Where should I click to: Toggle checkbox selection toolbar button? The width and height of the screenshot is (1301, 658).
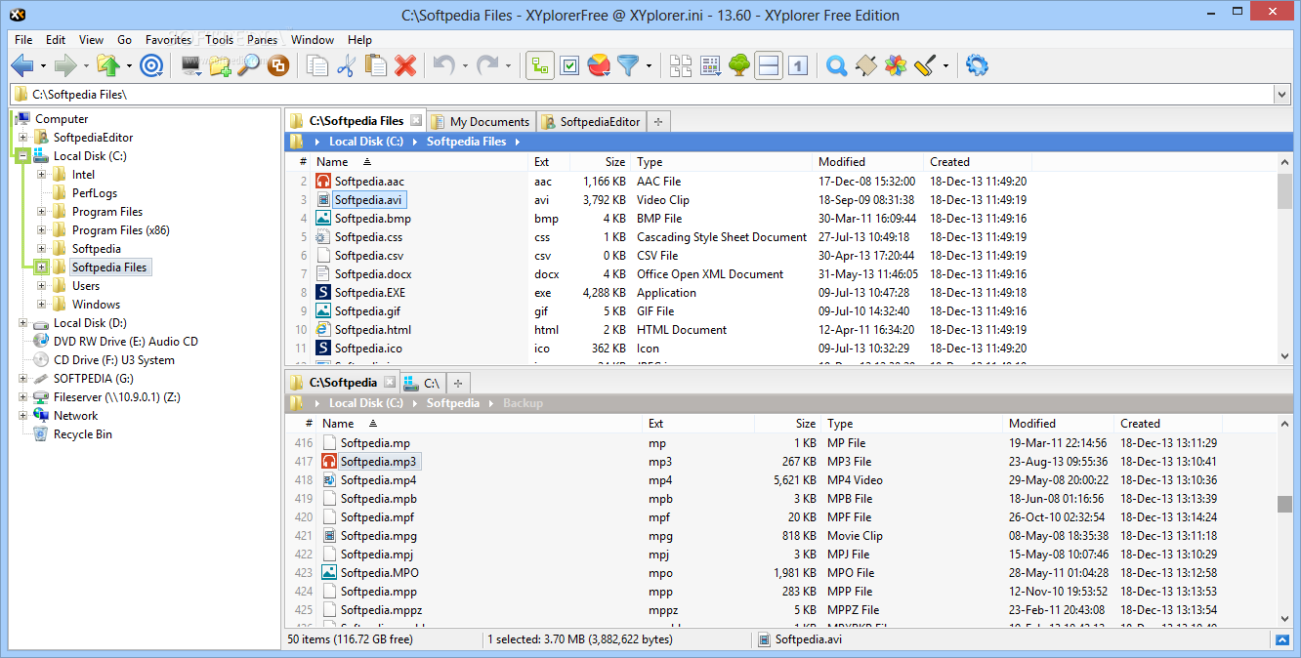(x=569, y=65)
